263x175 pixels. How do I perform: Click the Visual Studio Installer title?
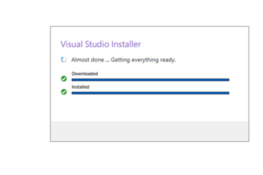tap(100, 44)
